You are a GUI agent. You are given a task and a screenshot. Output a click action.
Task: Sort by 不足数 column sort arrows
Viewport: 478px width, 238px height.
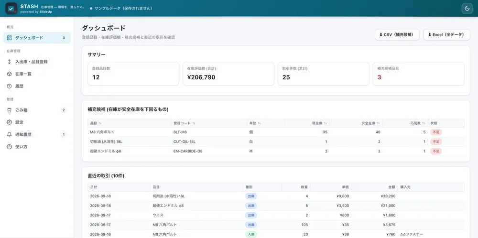click(x=424, y=123)
